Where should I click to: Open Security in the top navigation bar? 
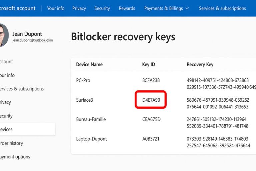click(x=102, y=8)
